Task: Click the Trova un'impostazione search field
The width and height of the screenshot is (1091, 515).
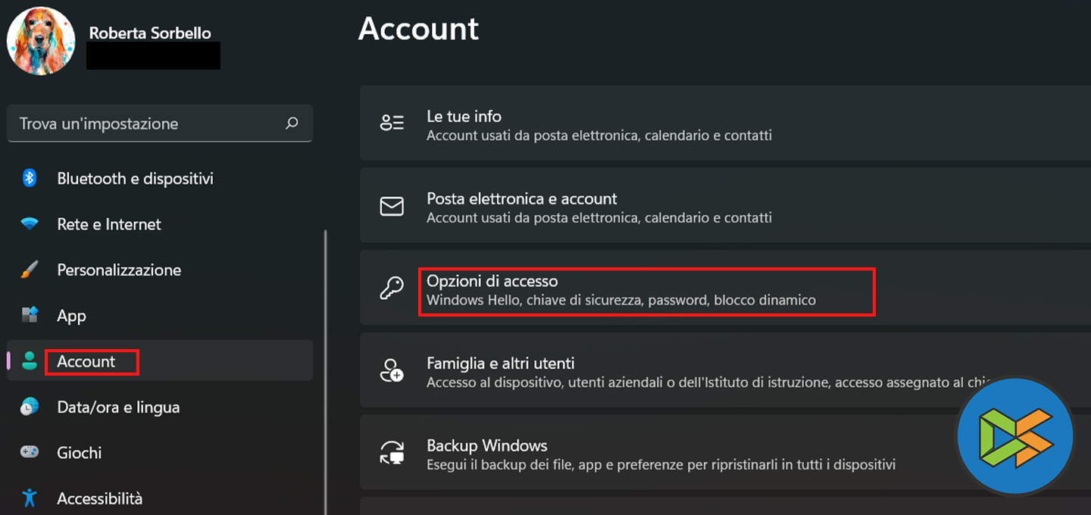Action: click(144, 123)
